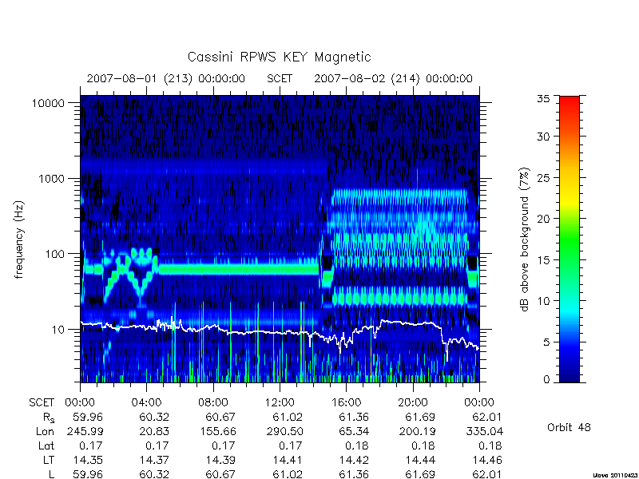
Task: Select the start date '2007-08-01 (213) 00:00:00'
Action: [x=166, y=78]
